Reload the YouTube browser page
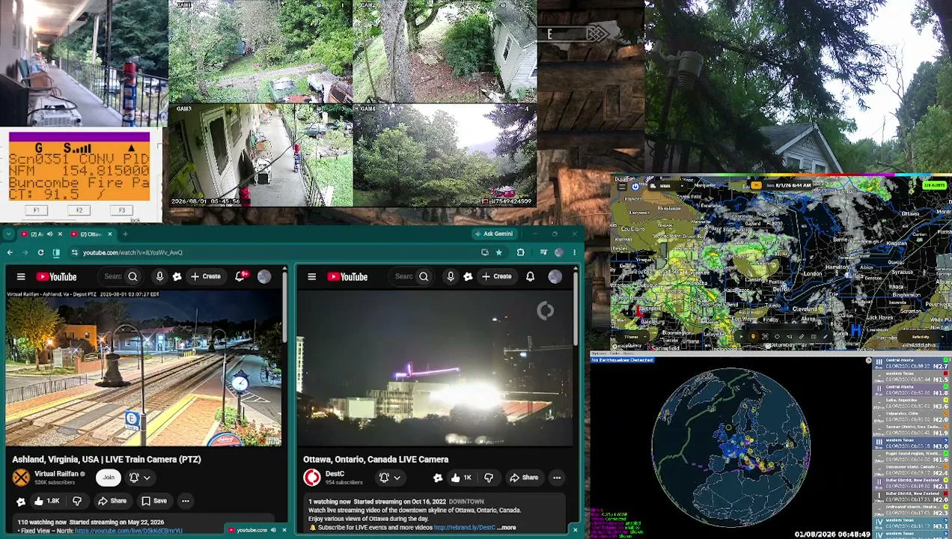The width and height of the screenshot is (952, 539). tap(40, 252)
